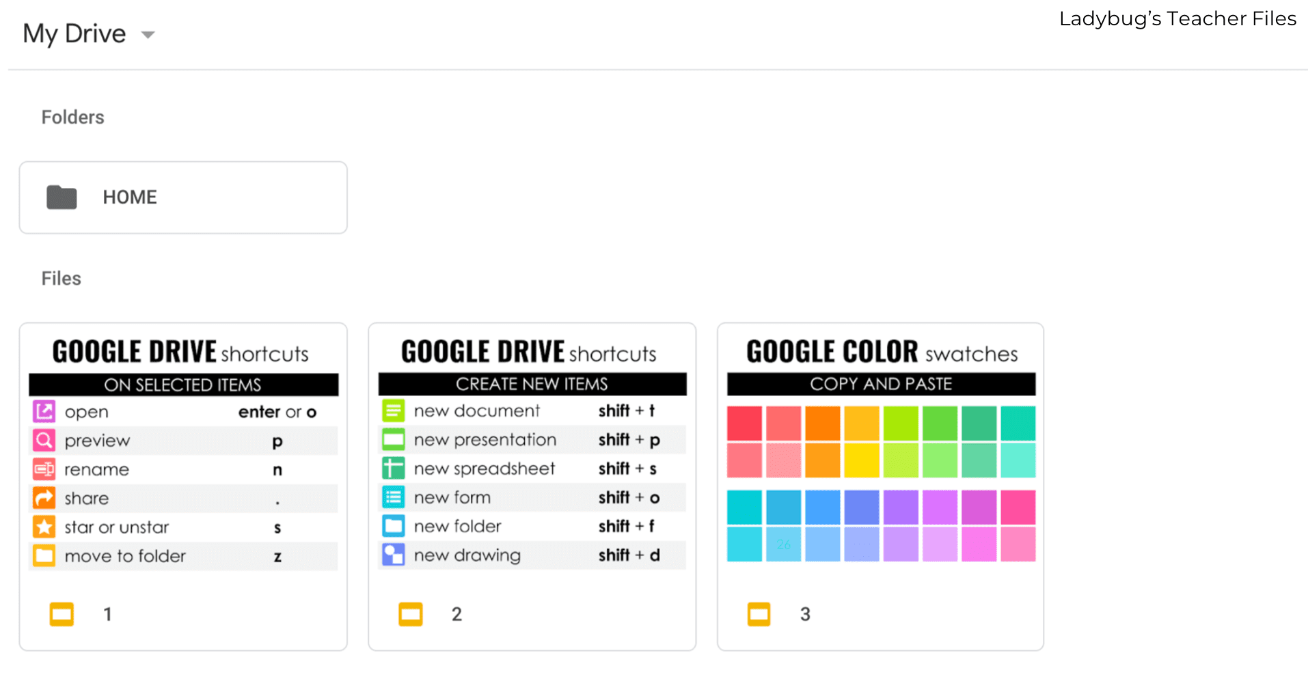
Task: Click the gray HOME folder icon
Action: click(x=62, y=197)
